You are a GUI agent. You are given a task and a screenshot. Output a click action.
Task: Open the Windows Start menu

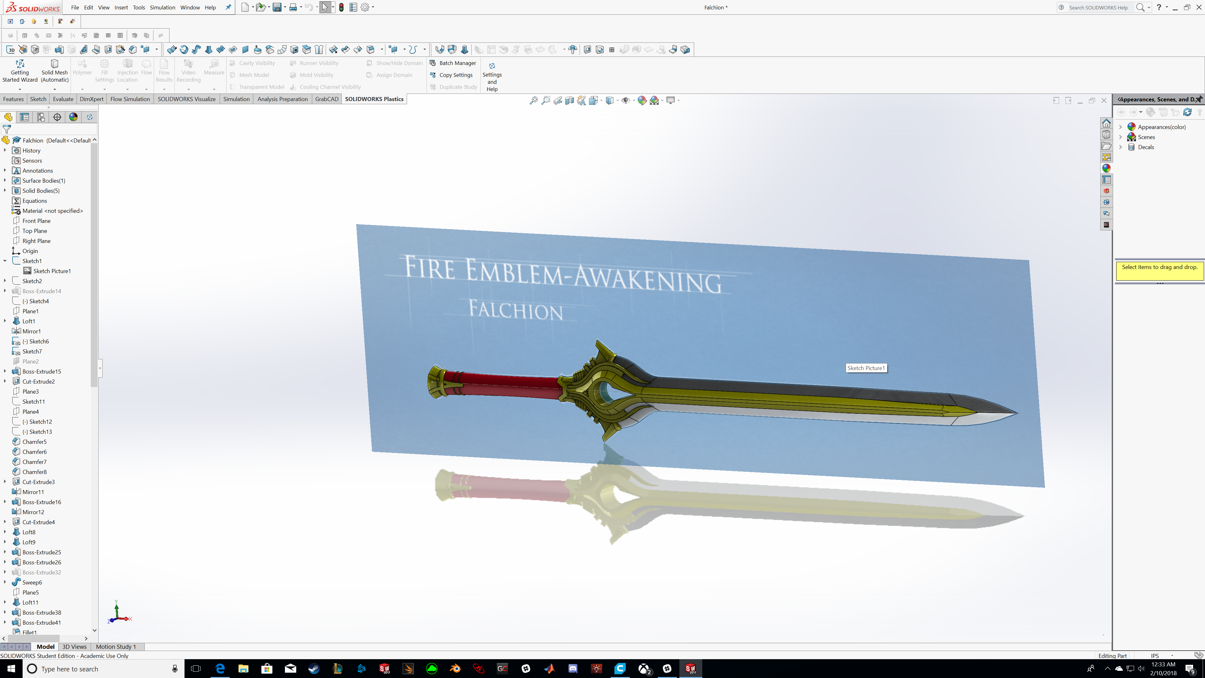(11, 669)
